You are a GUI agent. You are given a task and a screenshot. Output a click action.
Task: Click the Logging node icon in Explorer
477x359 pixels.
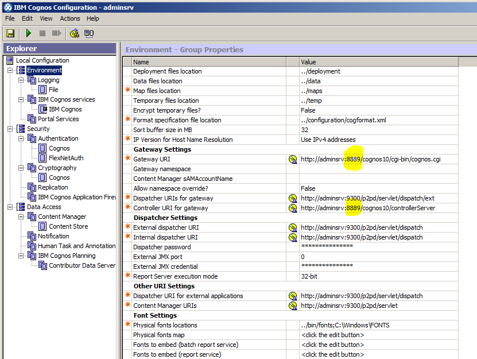pyautogui.click(x=32, y=80)
